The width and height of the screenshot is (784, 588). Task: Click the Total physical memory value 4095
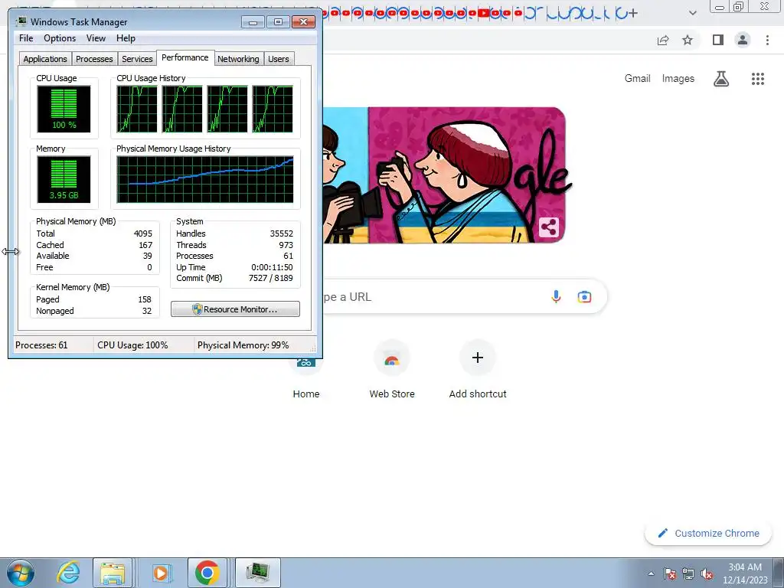(x=143, y=234)
